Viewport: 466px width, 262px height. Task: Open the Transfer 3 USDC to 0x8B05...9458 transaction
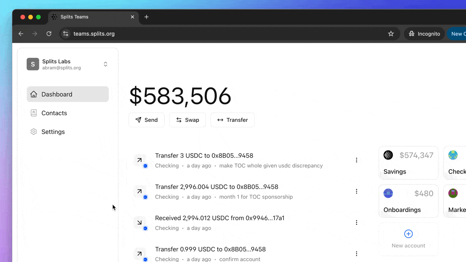pos(204,156)
